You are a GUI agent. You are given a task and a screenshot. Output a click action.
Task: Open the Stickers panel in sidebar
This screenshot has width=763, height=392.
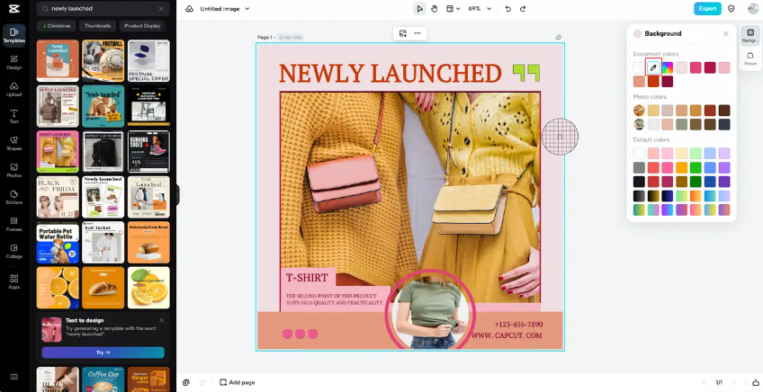pos(13,197)
